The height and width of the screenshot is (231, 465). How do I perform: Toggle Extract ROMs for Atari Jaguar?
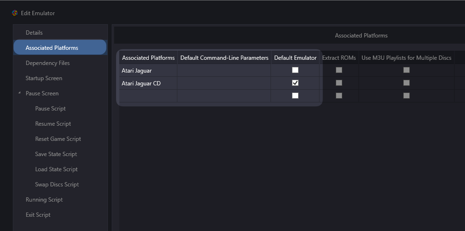339,70
